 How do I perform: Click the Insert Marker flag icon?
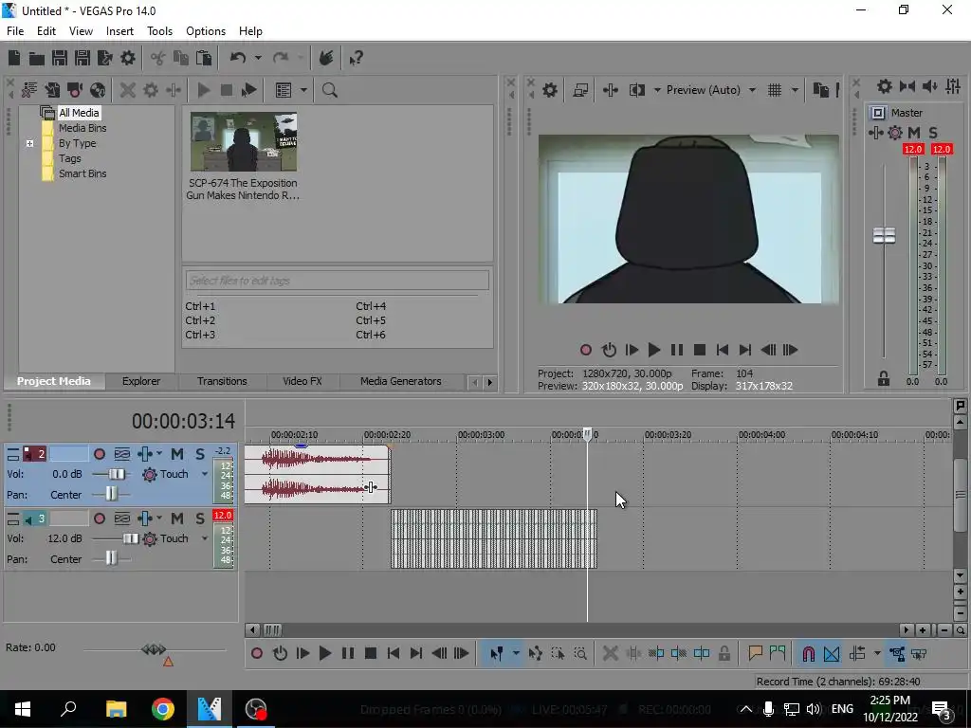755,654
